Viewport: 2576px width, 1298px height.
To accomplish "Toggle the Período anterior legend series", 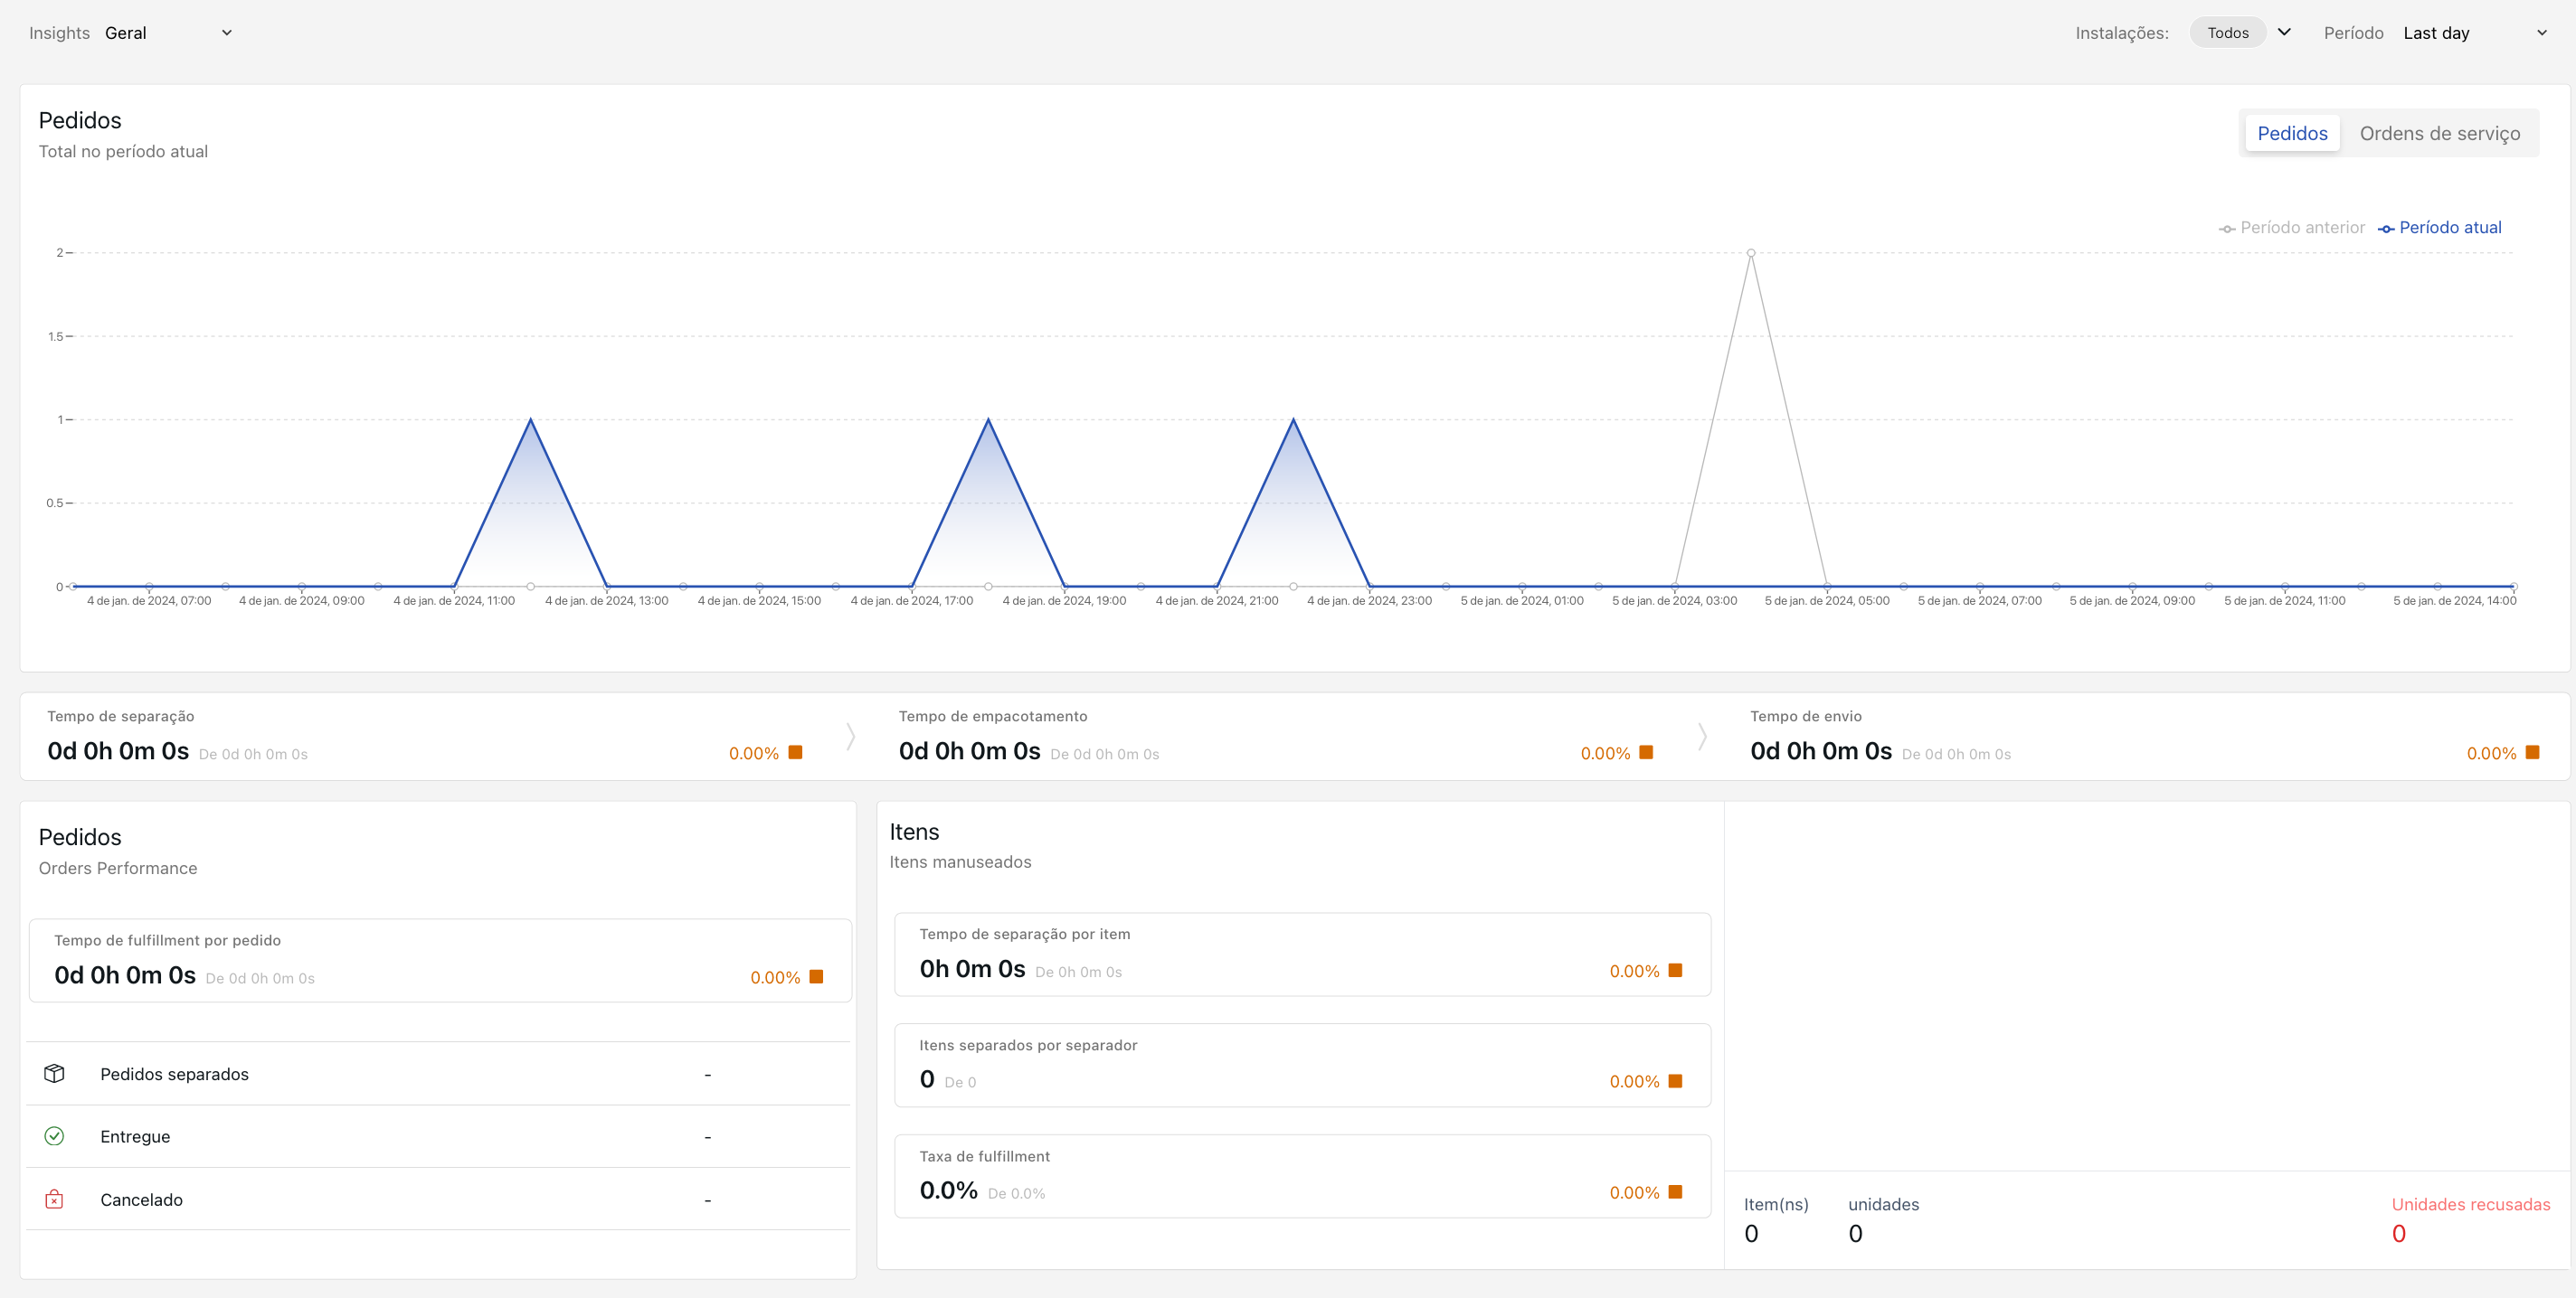I will tap(2292, 228).
